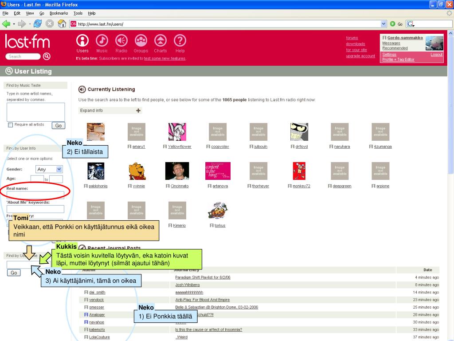Click the last.fm logo
The width and height of the screenshot is (454, 341).
coord(27,41)
